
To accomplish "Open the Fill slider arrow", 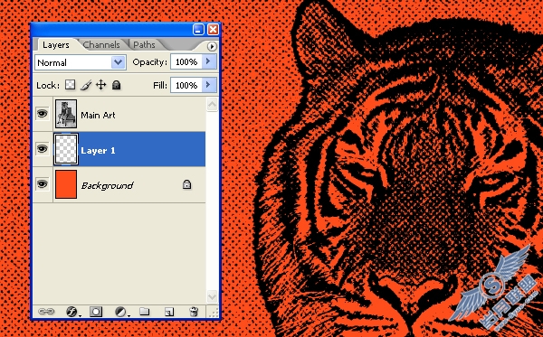I will pyautogui.click(x=209, y=85).
